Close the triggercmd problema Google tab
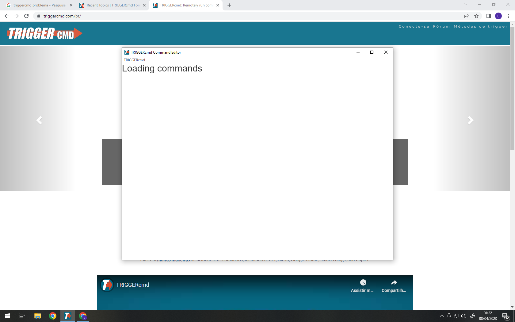515x322 pixels. tap(71, 5)
